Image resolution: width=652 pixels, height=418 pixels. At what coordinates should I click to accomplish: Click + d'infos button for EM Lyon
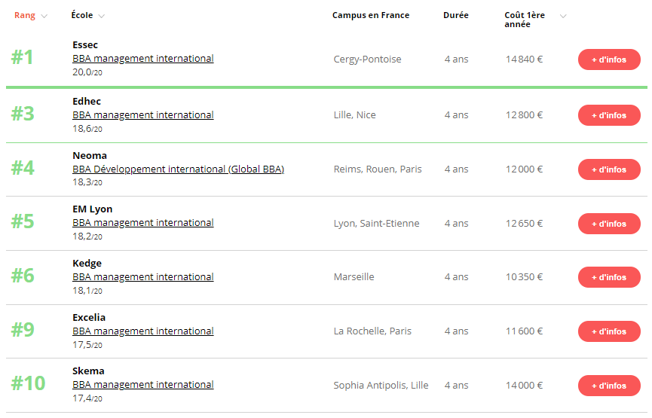[609, 224]
